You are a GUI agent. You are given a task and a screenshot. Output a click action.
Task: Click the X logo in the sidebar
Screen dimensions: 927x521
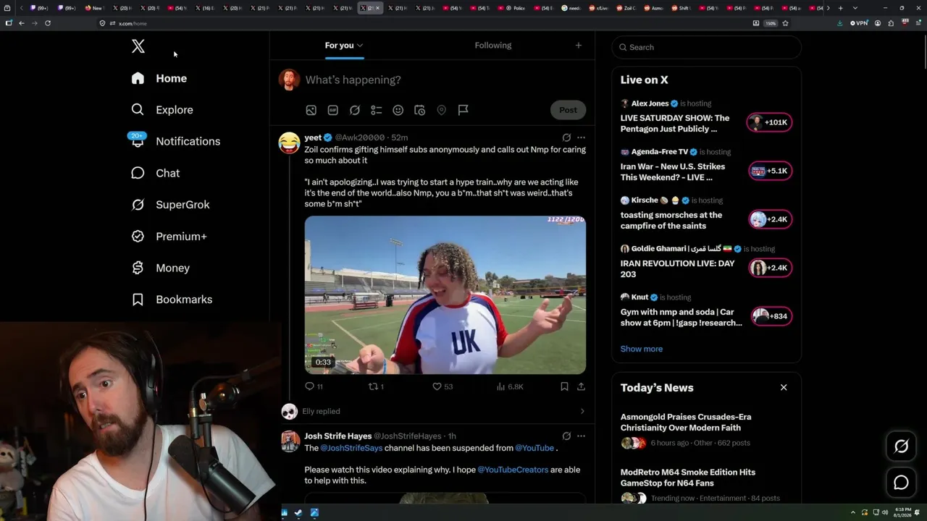[138, 47]
